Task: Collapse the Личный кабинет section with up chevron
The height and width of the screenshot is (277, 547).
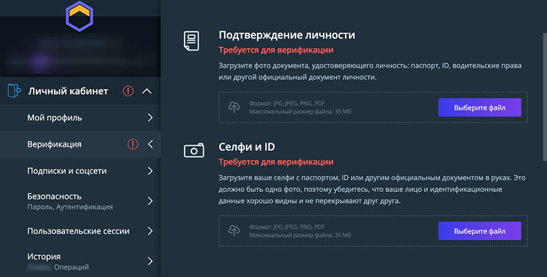Action: pos(147,91)
